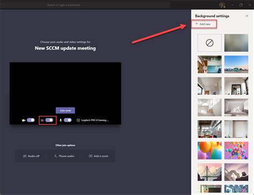Choose the suspension bridge illustration background
The height and width of the screenshot is (195, 254).
pyautogui.click(x=210, y=172)
